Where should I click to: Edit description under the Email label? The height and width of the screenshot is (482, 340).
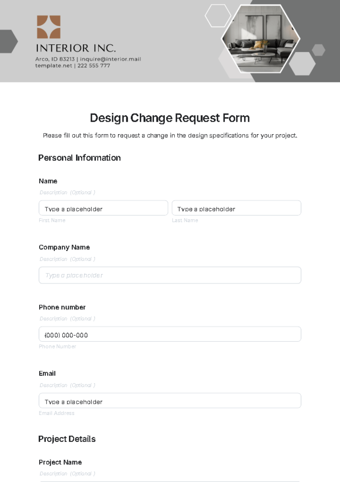coord(67,385)
